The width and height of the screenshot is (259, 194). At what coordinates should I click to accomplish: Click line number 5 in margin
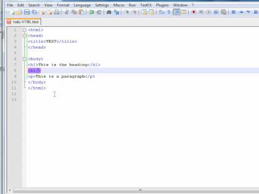coord(15,53)
